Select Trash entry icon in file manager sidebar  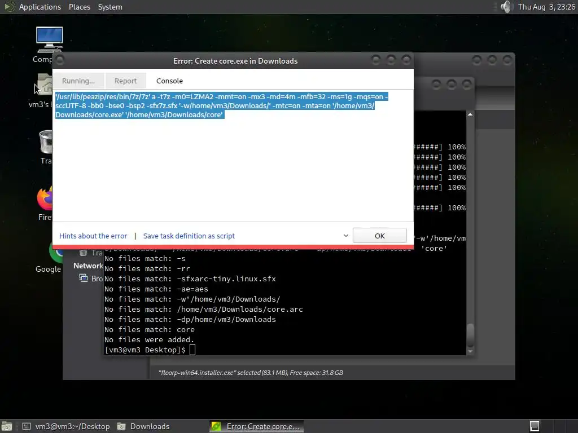tap(84, 252)
